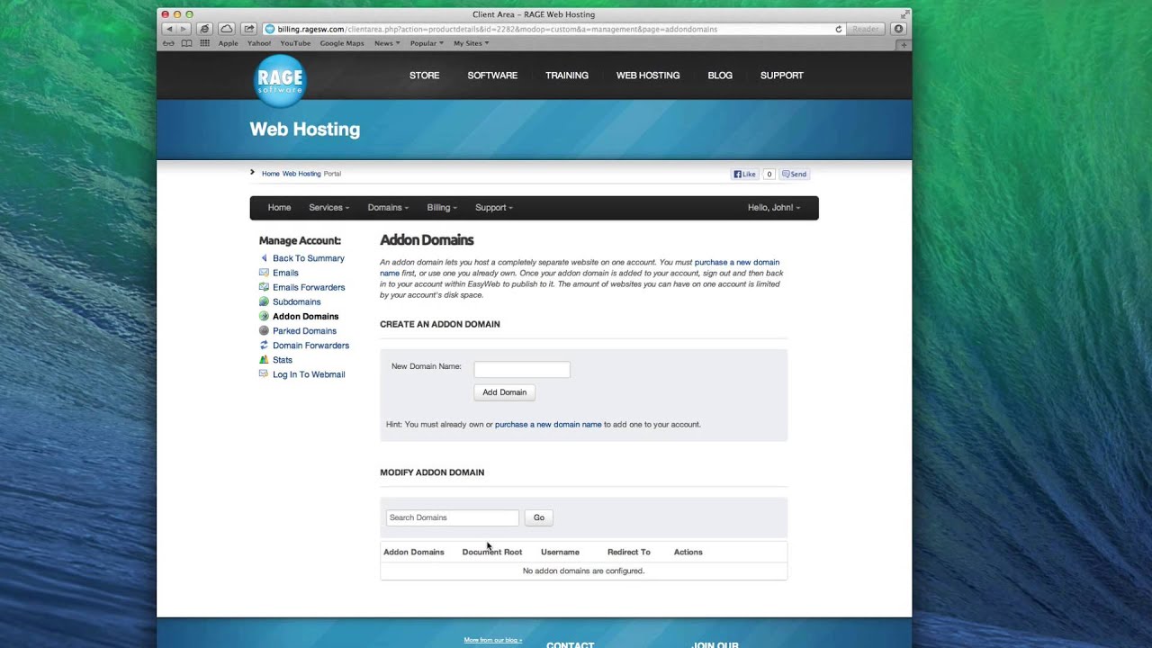Click the Document Root column header
This screenshot has width=1152, height=648.
(492, 552)
